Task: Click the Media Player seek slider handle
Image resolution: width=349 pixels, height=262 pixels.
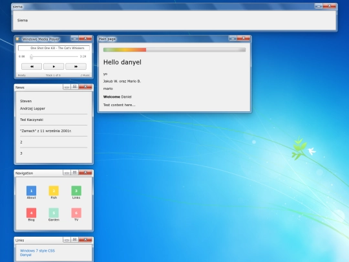Action: click(32, 56)
